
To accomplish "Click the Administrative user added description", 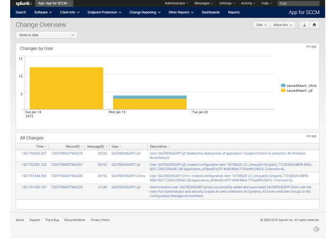I will pos(230,192).
